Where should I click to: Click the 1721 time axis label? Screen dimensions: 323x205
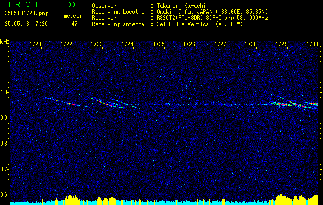click(35, 44)
